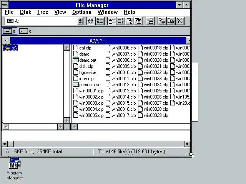The height and width of the screenshot is (184, 246).
Task: Switch to drive a icon
Action: click(x=10, y=31)
